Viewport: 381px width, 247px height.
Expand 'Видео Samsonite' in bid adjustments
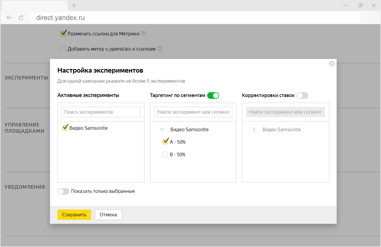click(254, 129)
